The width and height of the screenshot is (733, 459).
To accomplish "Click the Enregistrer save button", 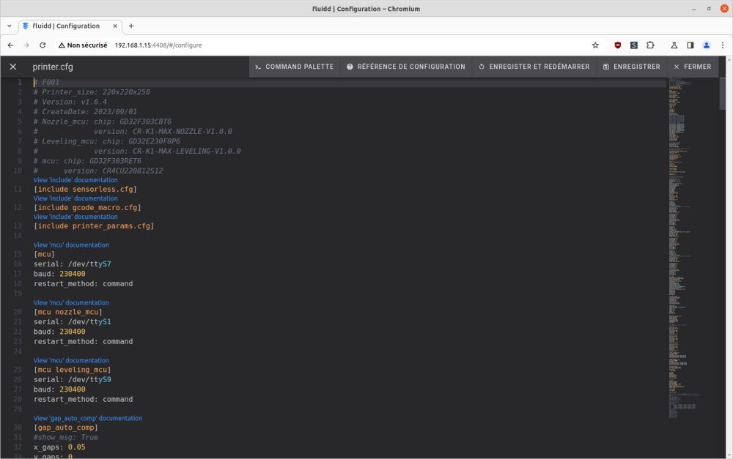I will click(632, 67).
